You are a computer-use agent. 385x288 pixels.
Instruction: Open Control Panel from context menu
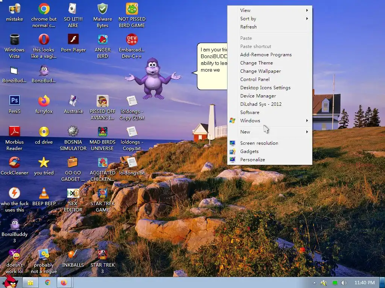pos(270,79)
